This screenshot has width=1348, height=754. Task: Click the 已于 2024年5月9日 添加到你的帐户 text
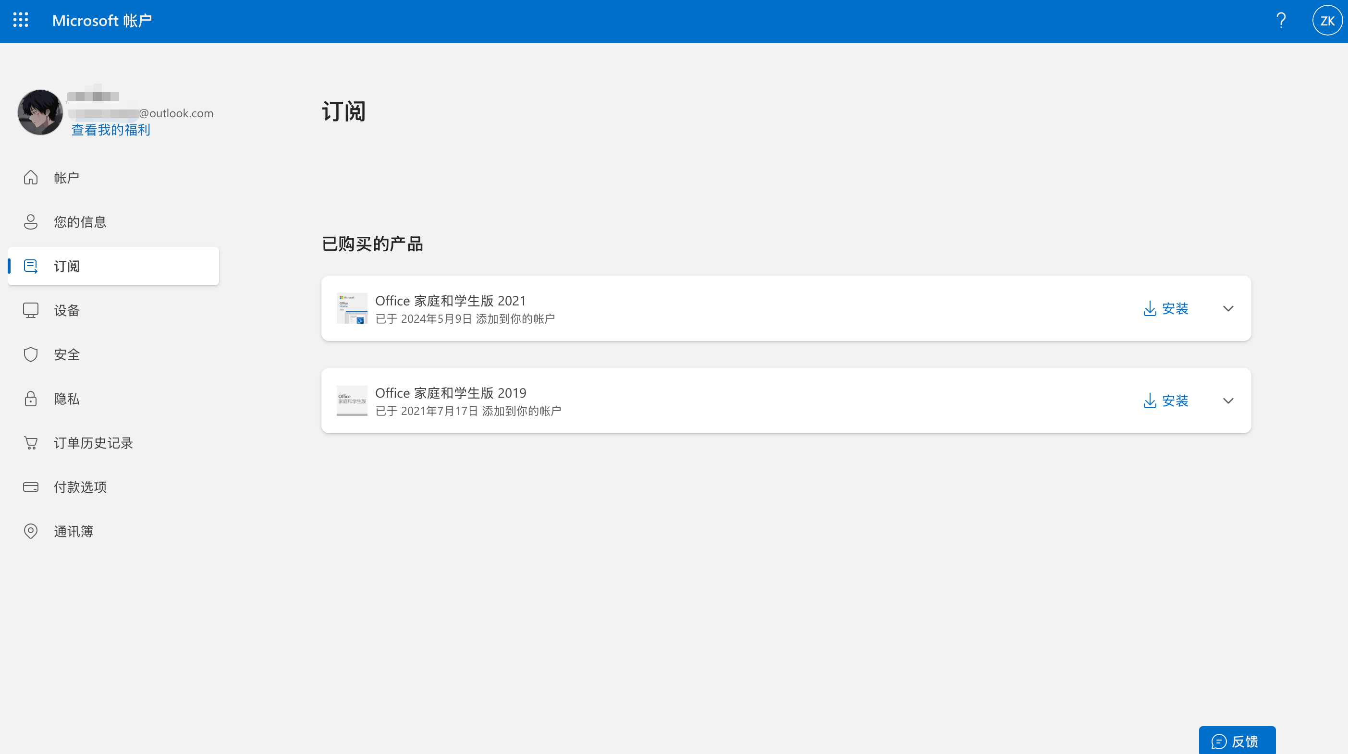point(465,319)
